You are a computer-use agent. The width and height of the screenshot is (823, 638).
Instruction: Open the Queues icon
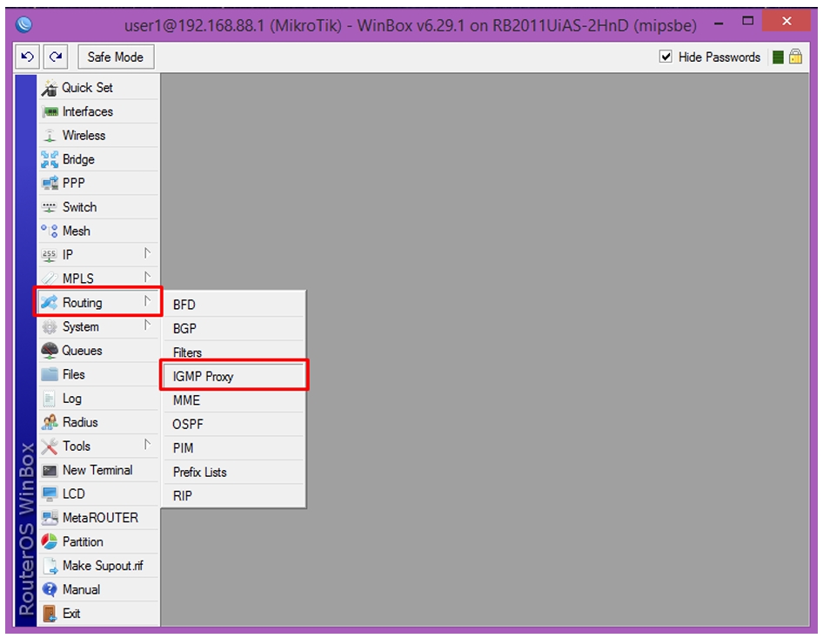tap(50, 350)
